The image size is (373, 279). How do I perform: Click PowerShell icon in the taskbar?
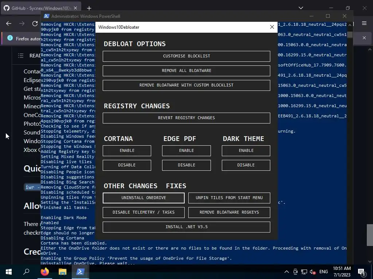(x=80, y=272)
